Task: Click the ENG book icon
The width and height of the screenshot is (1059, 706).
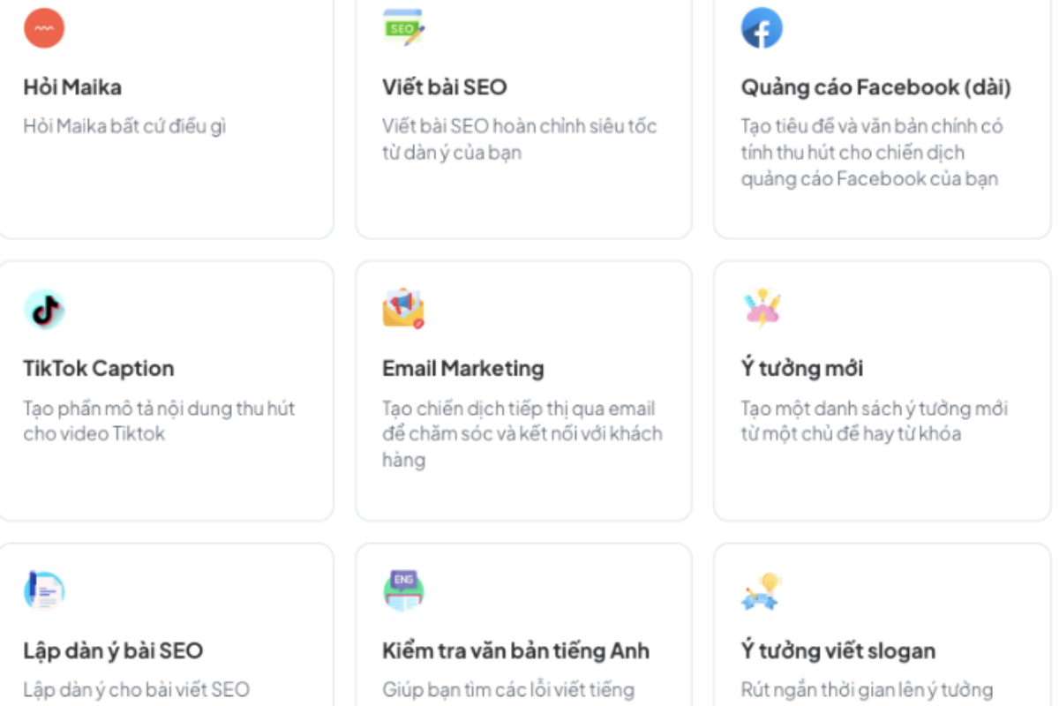Action: 403,590
